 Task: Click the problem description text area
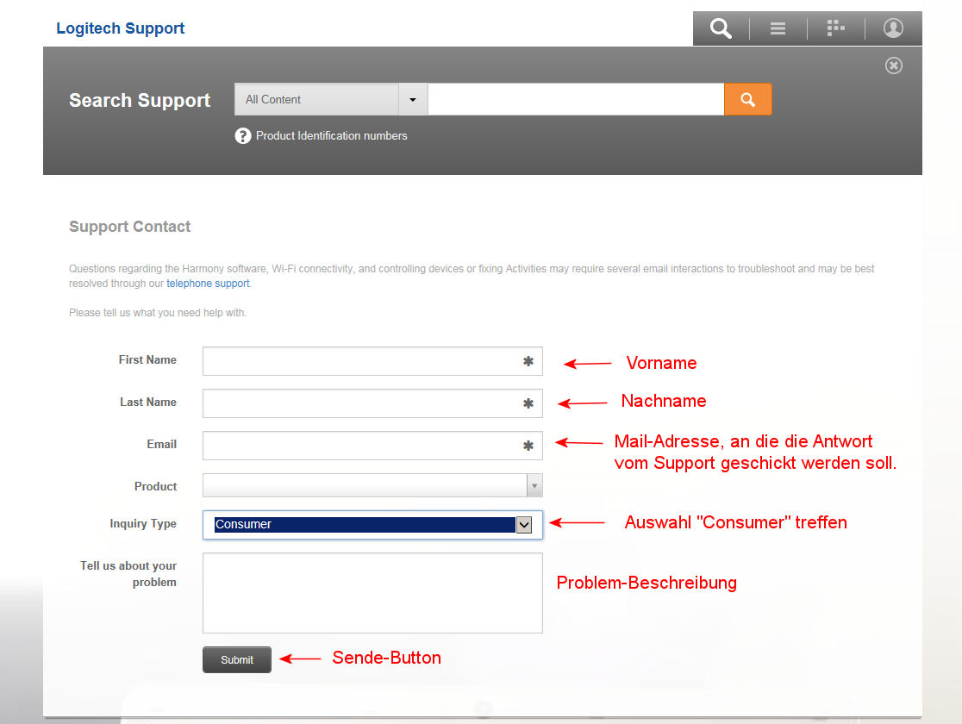(x=372, y=593)
